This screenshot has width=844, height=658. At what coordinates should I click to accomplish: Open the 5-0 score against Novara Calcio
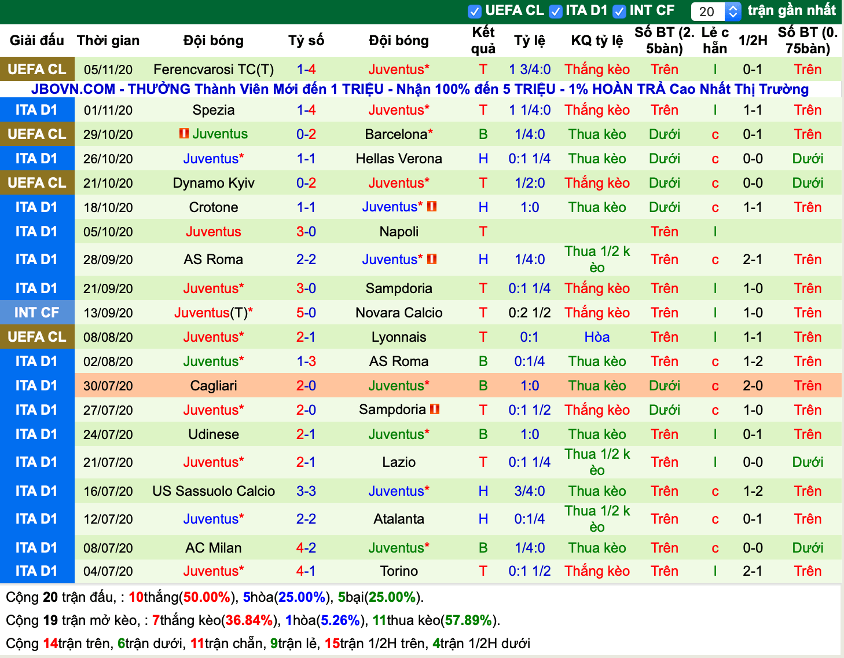(x=306, y=313)
